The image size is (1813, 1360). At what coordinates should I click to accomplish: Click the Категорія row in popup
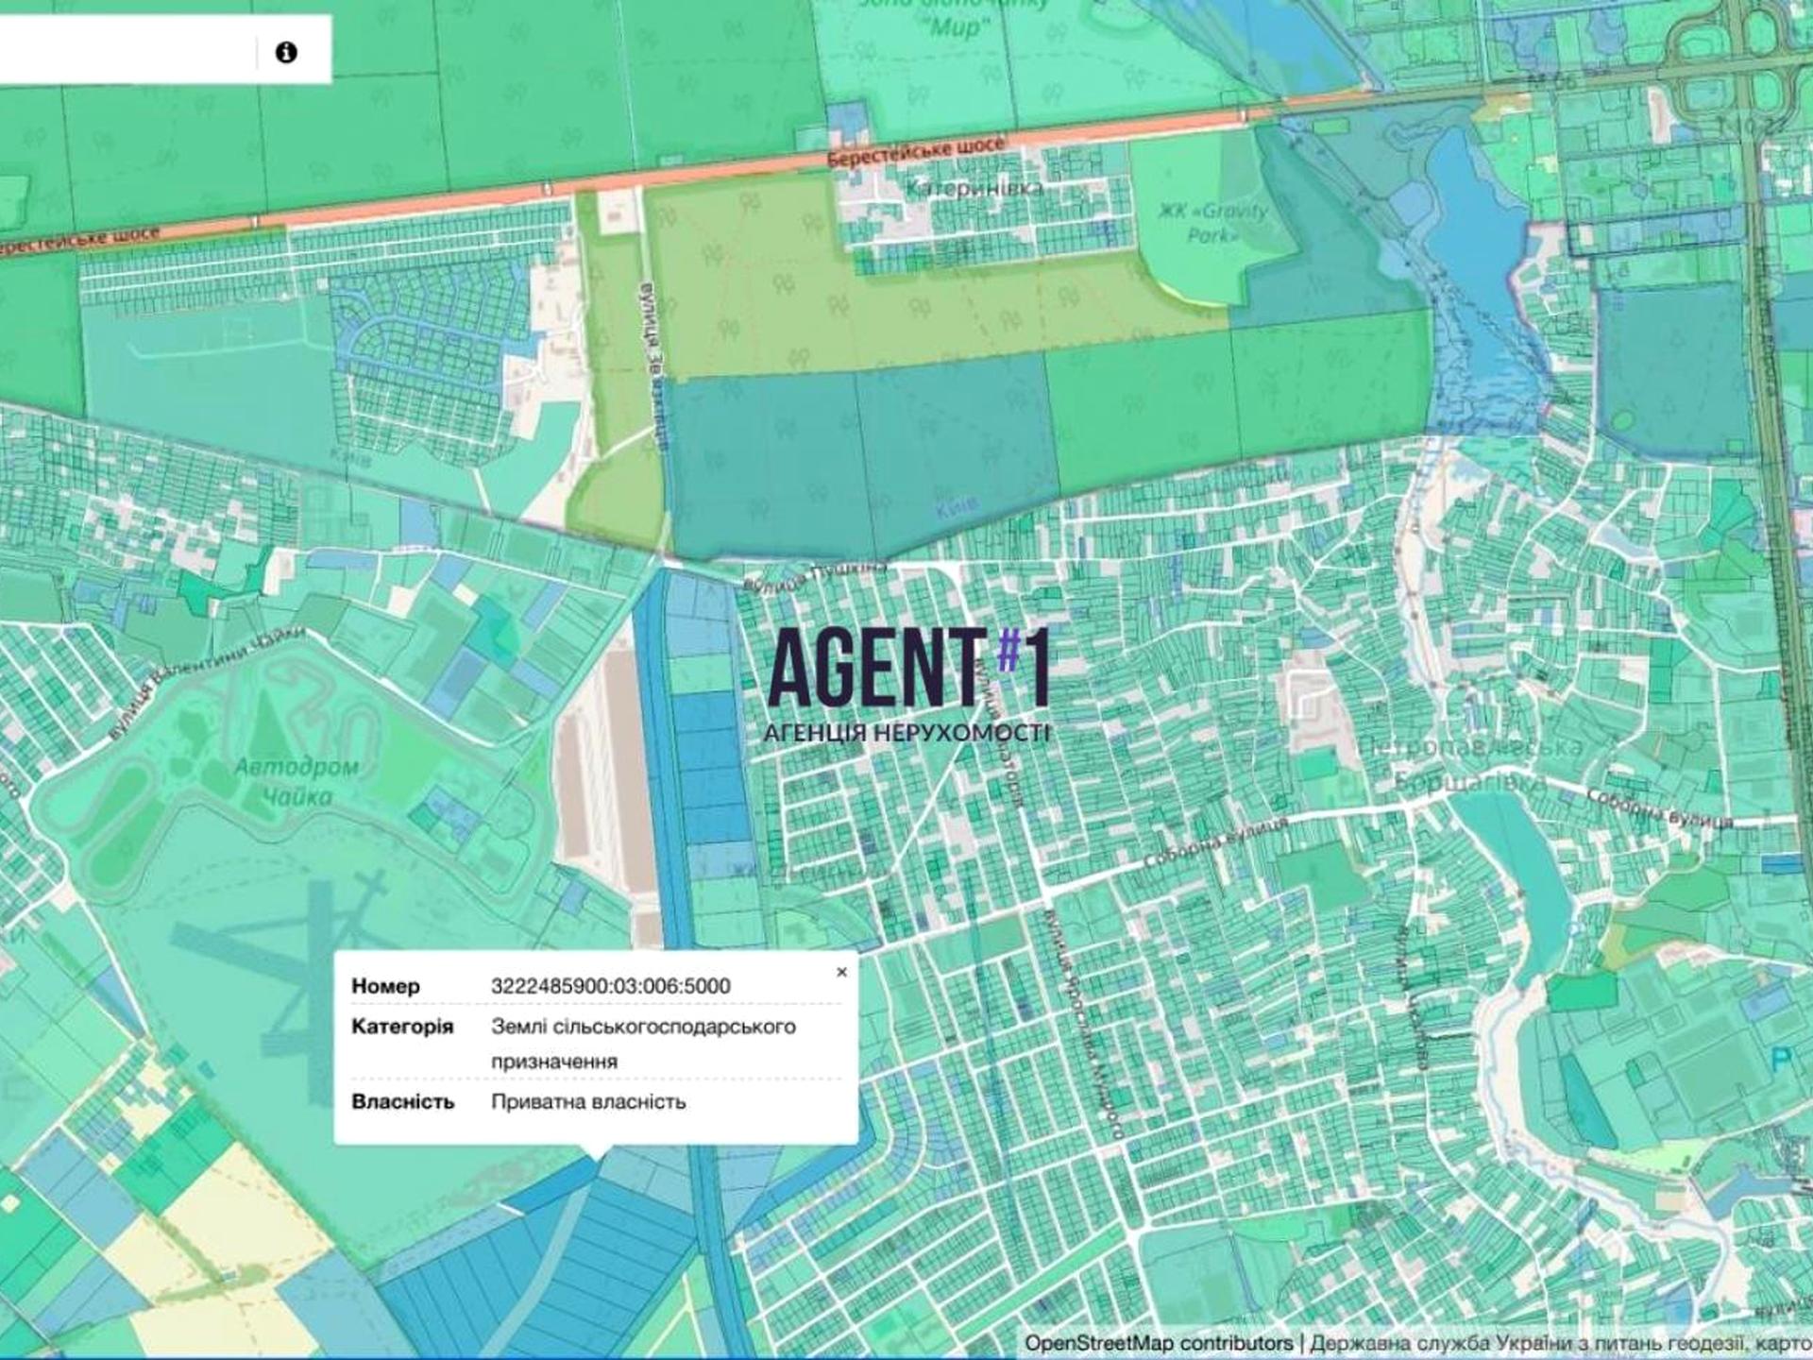pyautogui.click(x=402, y=1027)
